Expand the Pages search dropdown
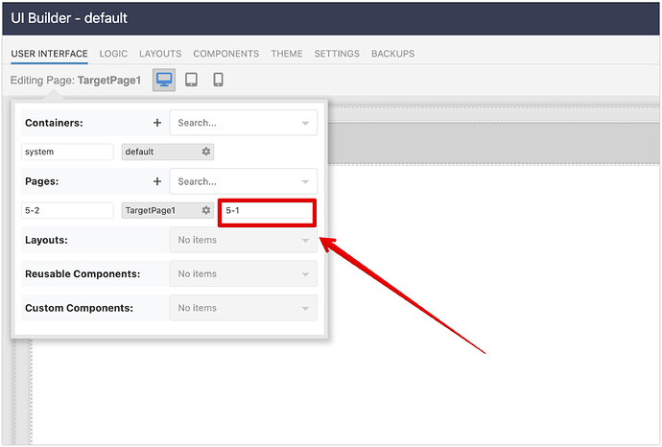 (x=305, y=181)
